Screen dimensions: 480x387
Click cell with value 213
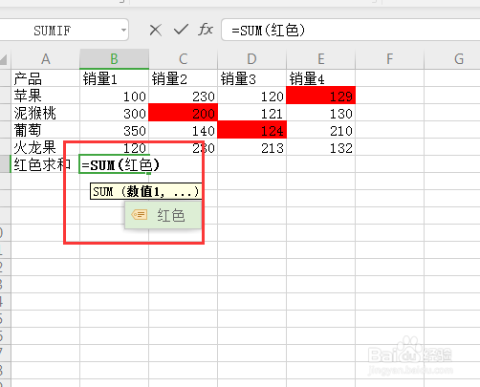(x=251, y=147)
